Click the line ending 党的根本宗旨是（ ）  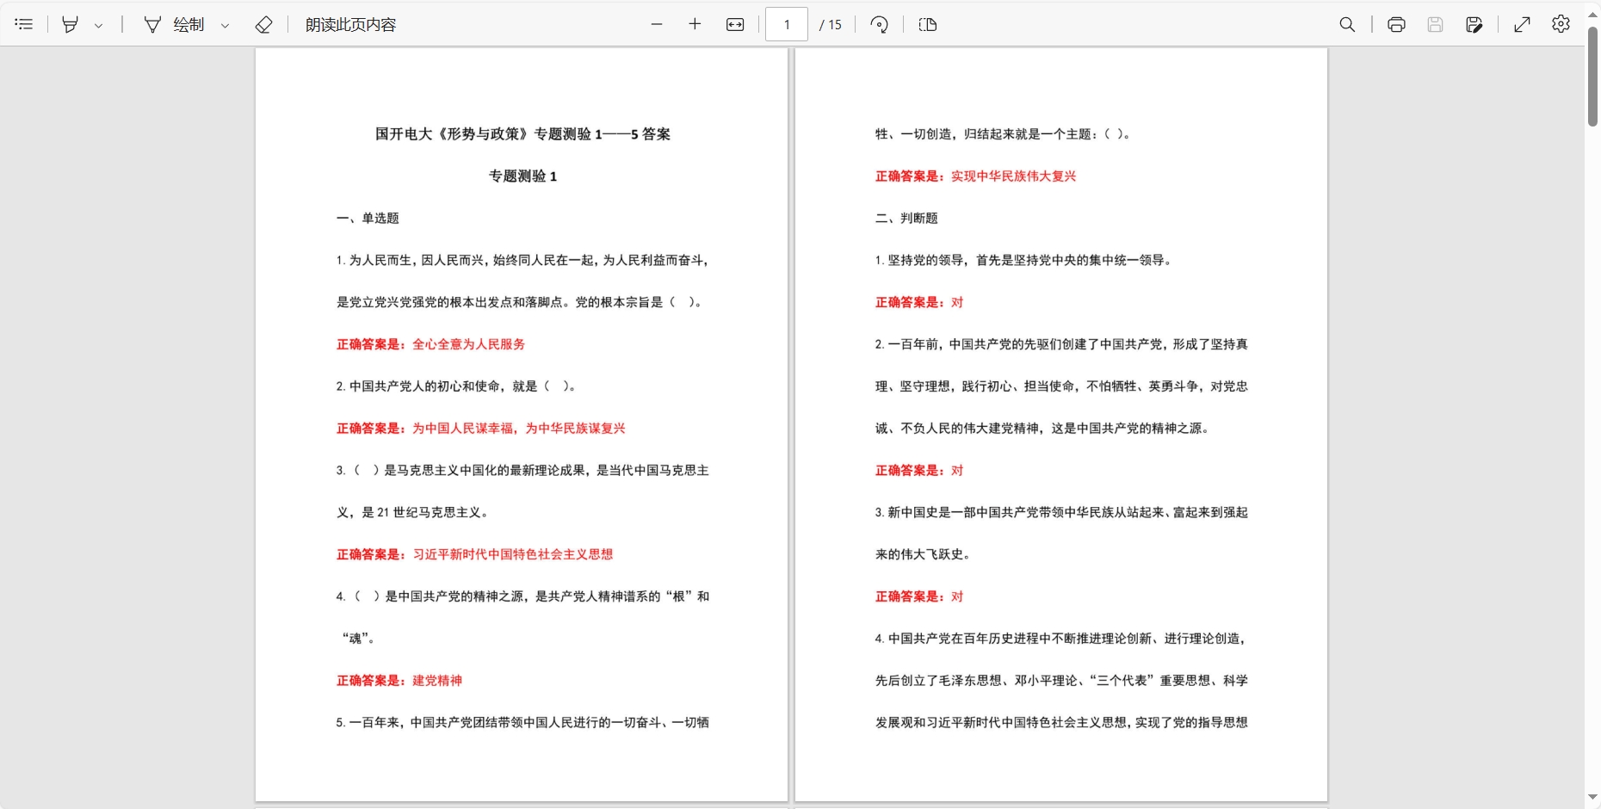520,302
